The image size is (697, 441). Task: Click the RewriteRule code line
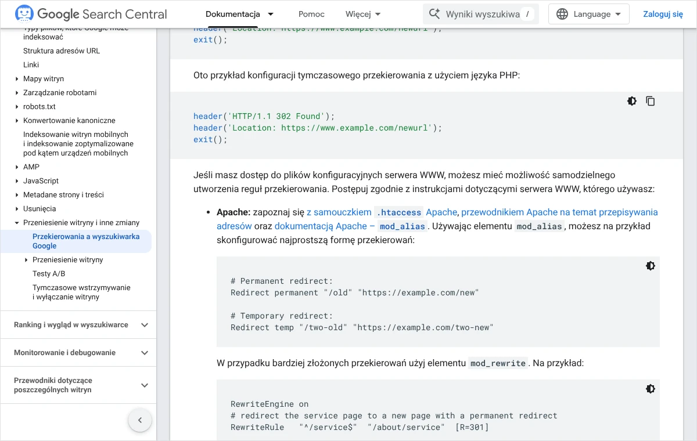pyautogui.click(x=360, y=427)
